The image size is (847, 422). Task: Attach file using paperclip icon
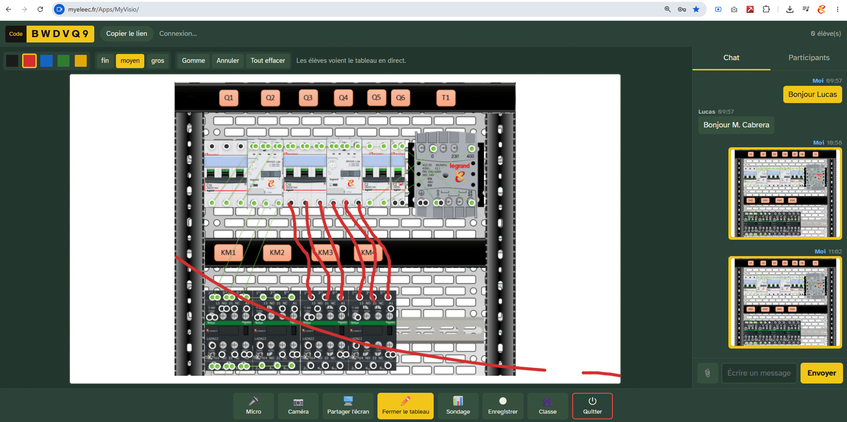pos(708,373)
